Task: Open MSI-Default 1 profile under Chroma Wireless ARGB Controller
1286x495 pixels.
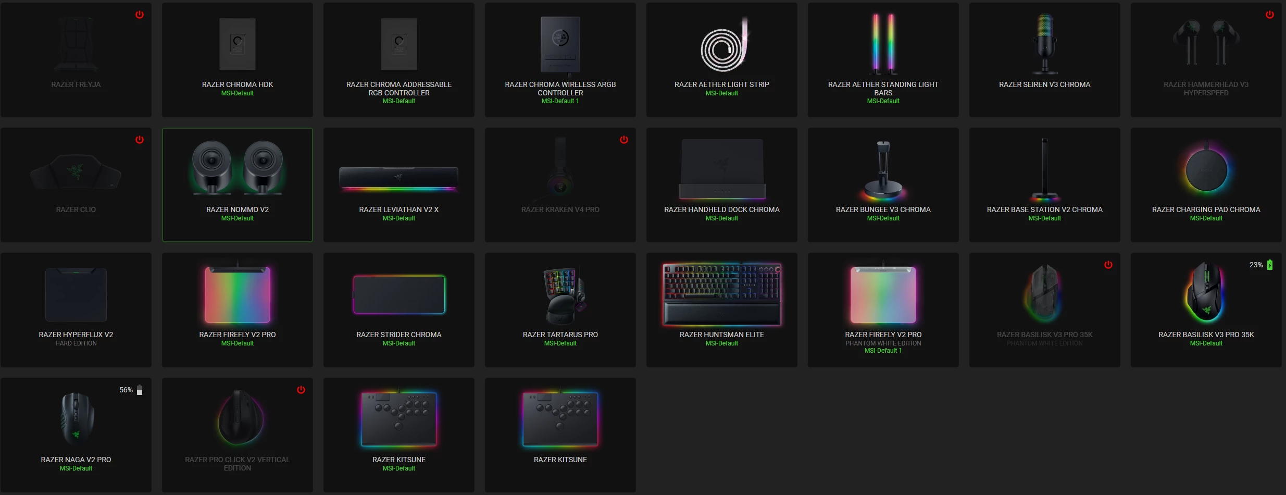Action: pos(560,101)
